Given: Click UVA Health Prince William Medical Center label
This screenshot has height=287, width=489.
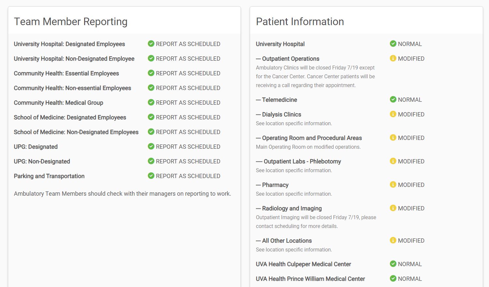Looking at the screenshot, I should click(x=310, y=279).
